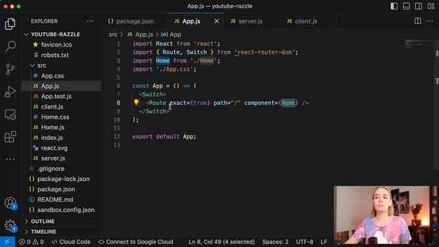The width and height of the screenshot is (439, 247).
Task: Select App.js in the file tree
Action: pyautogui.click(x=62, y=86)
